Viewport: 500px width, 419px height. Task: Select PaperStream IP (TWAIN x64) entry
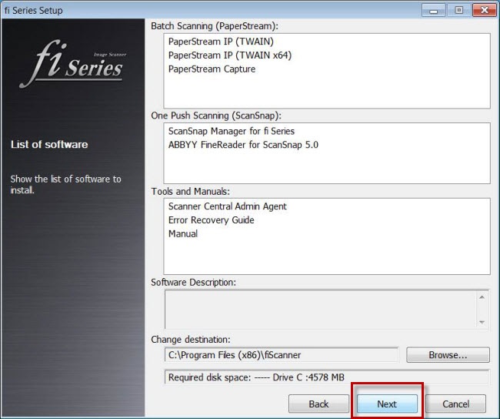tap(229, 55)
